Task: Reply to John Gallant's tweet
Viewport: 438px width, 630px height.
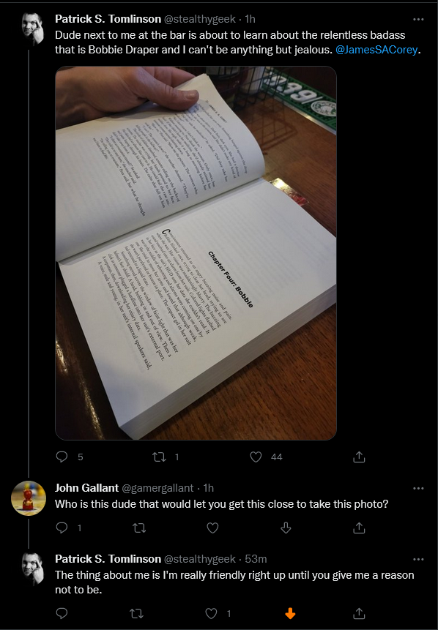Action: (x=62, y=528)
